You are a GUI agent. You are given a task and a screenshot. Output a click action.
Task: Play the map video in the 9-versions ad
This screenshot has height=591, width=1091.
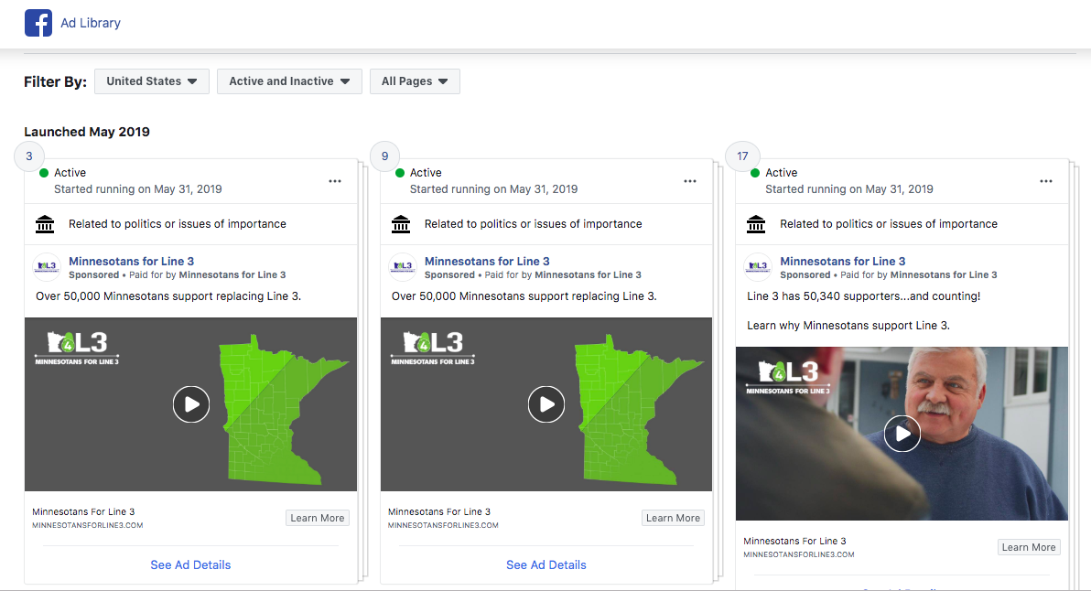point(546,404)
